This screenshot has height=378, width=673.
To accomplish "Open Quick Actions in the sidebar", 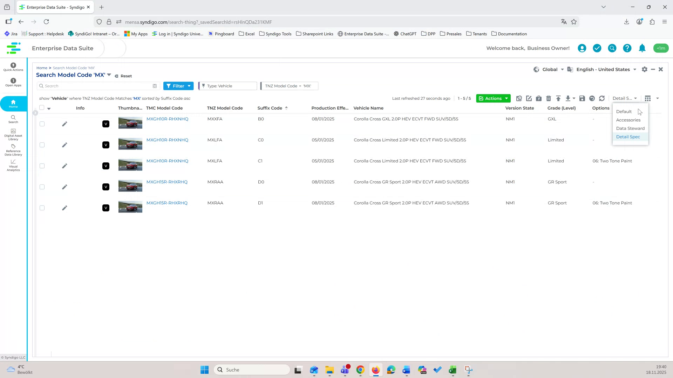I will coord(13,67).
